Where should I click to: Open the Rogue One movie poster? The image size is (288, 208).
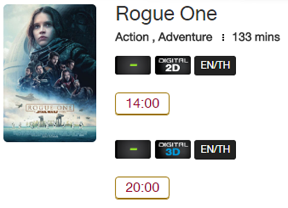point(50,73)
